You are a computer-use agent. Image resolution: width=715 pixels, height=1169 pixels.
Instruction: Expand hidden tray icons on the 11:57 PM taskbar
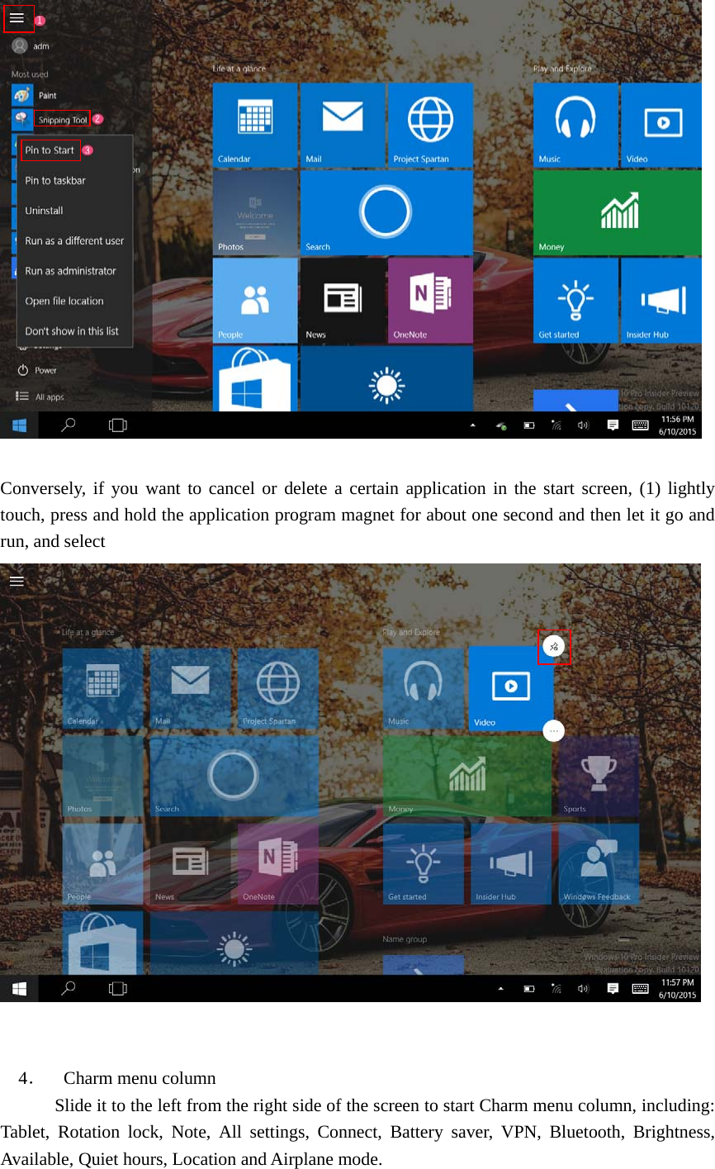tap(500, 989)
